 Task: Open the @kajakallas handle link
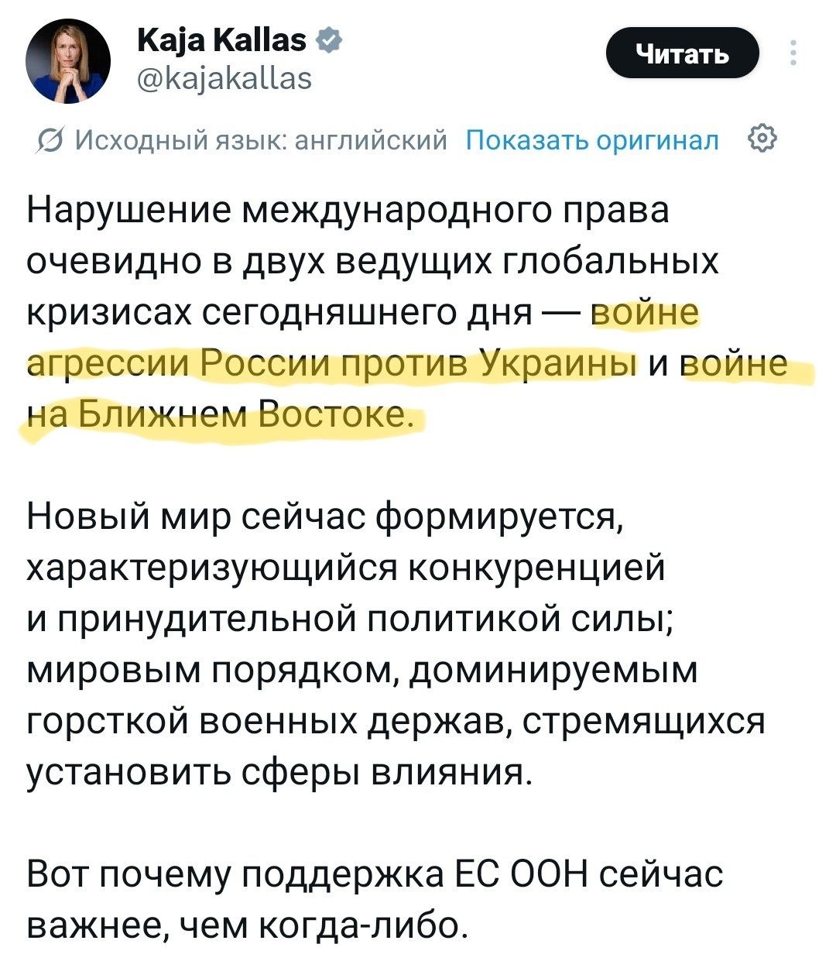point(224,77)
